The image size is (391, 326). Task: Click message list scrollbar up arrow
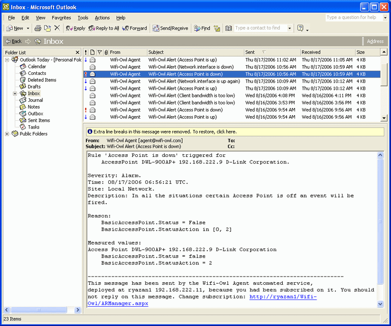coord(384,52)
